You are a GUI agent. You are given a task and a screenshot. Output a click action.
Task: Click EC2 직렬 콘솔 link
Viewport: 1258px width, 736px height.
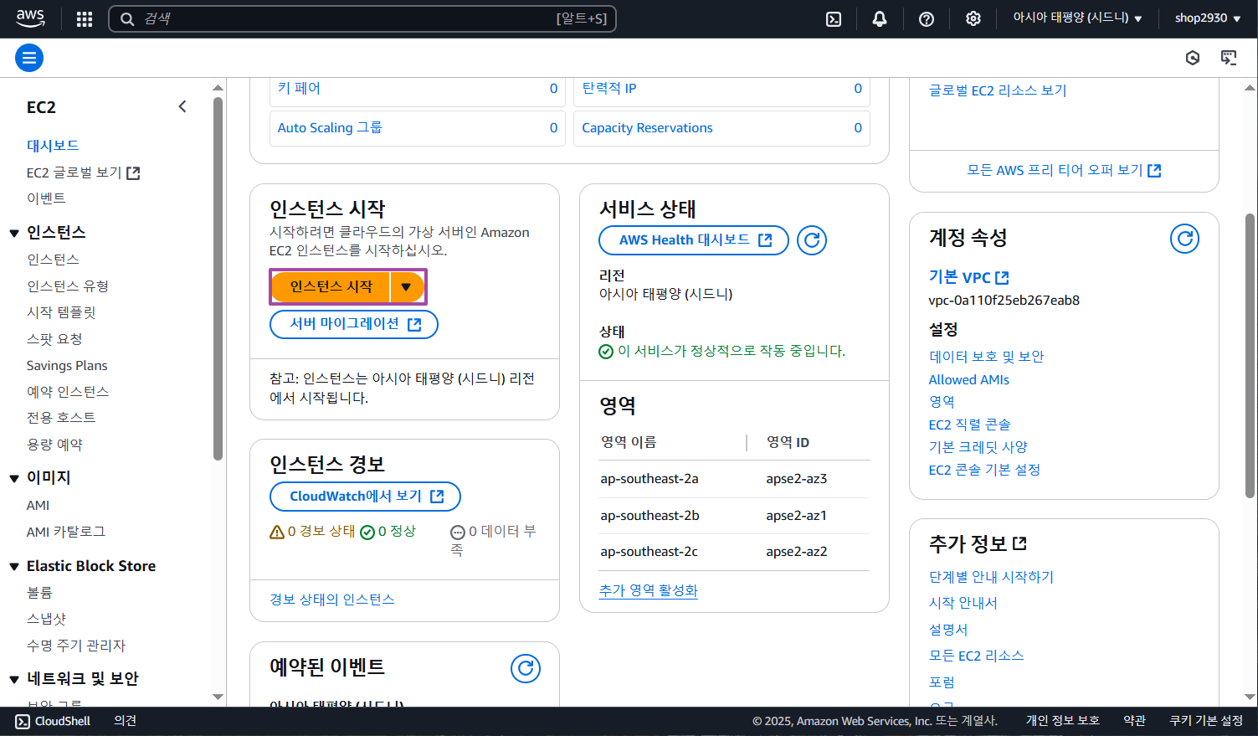(969, 425)
